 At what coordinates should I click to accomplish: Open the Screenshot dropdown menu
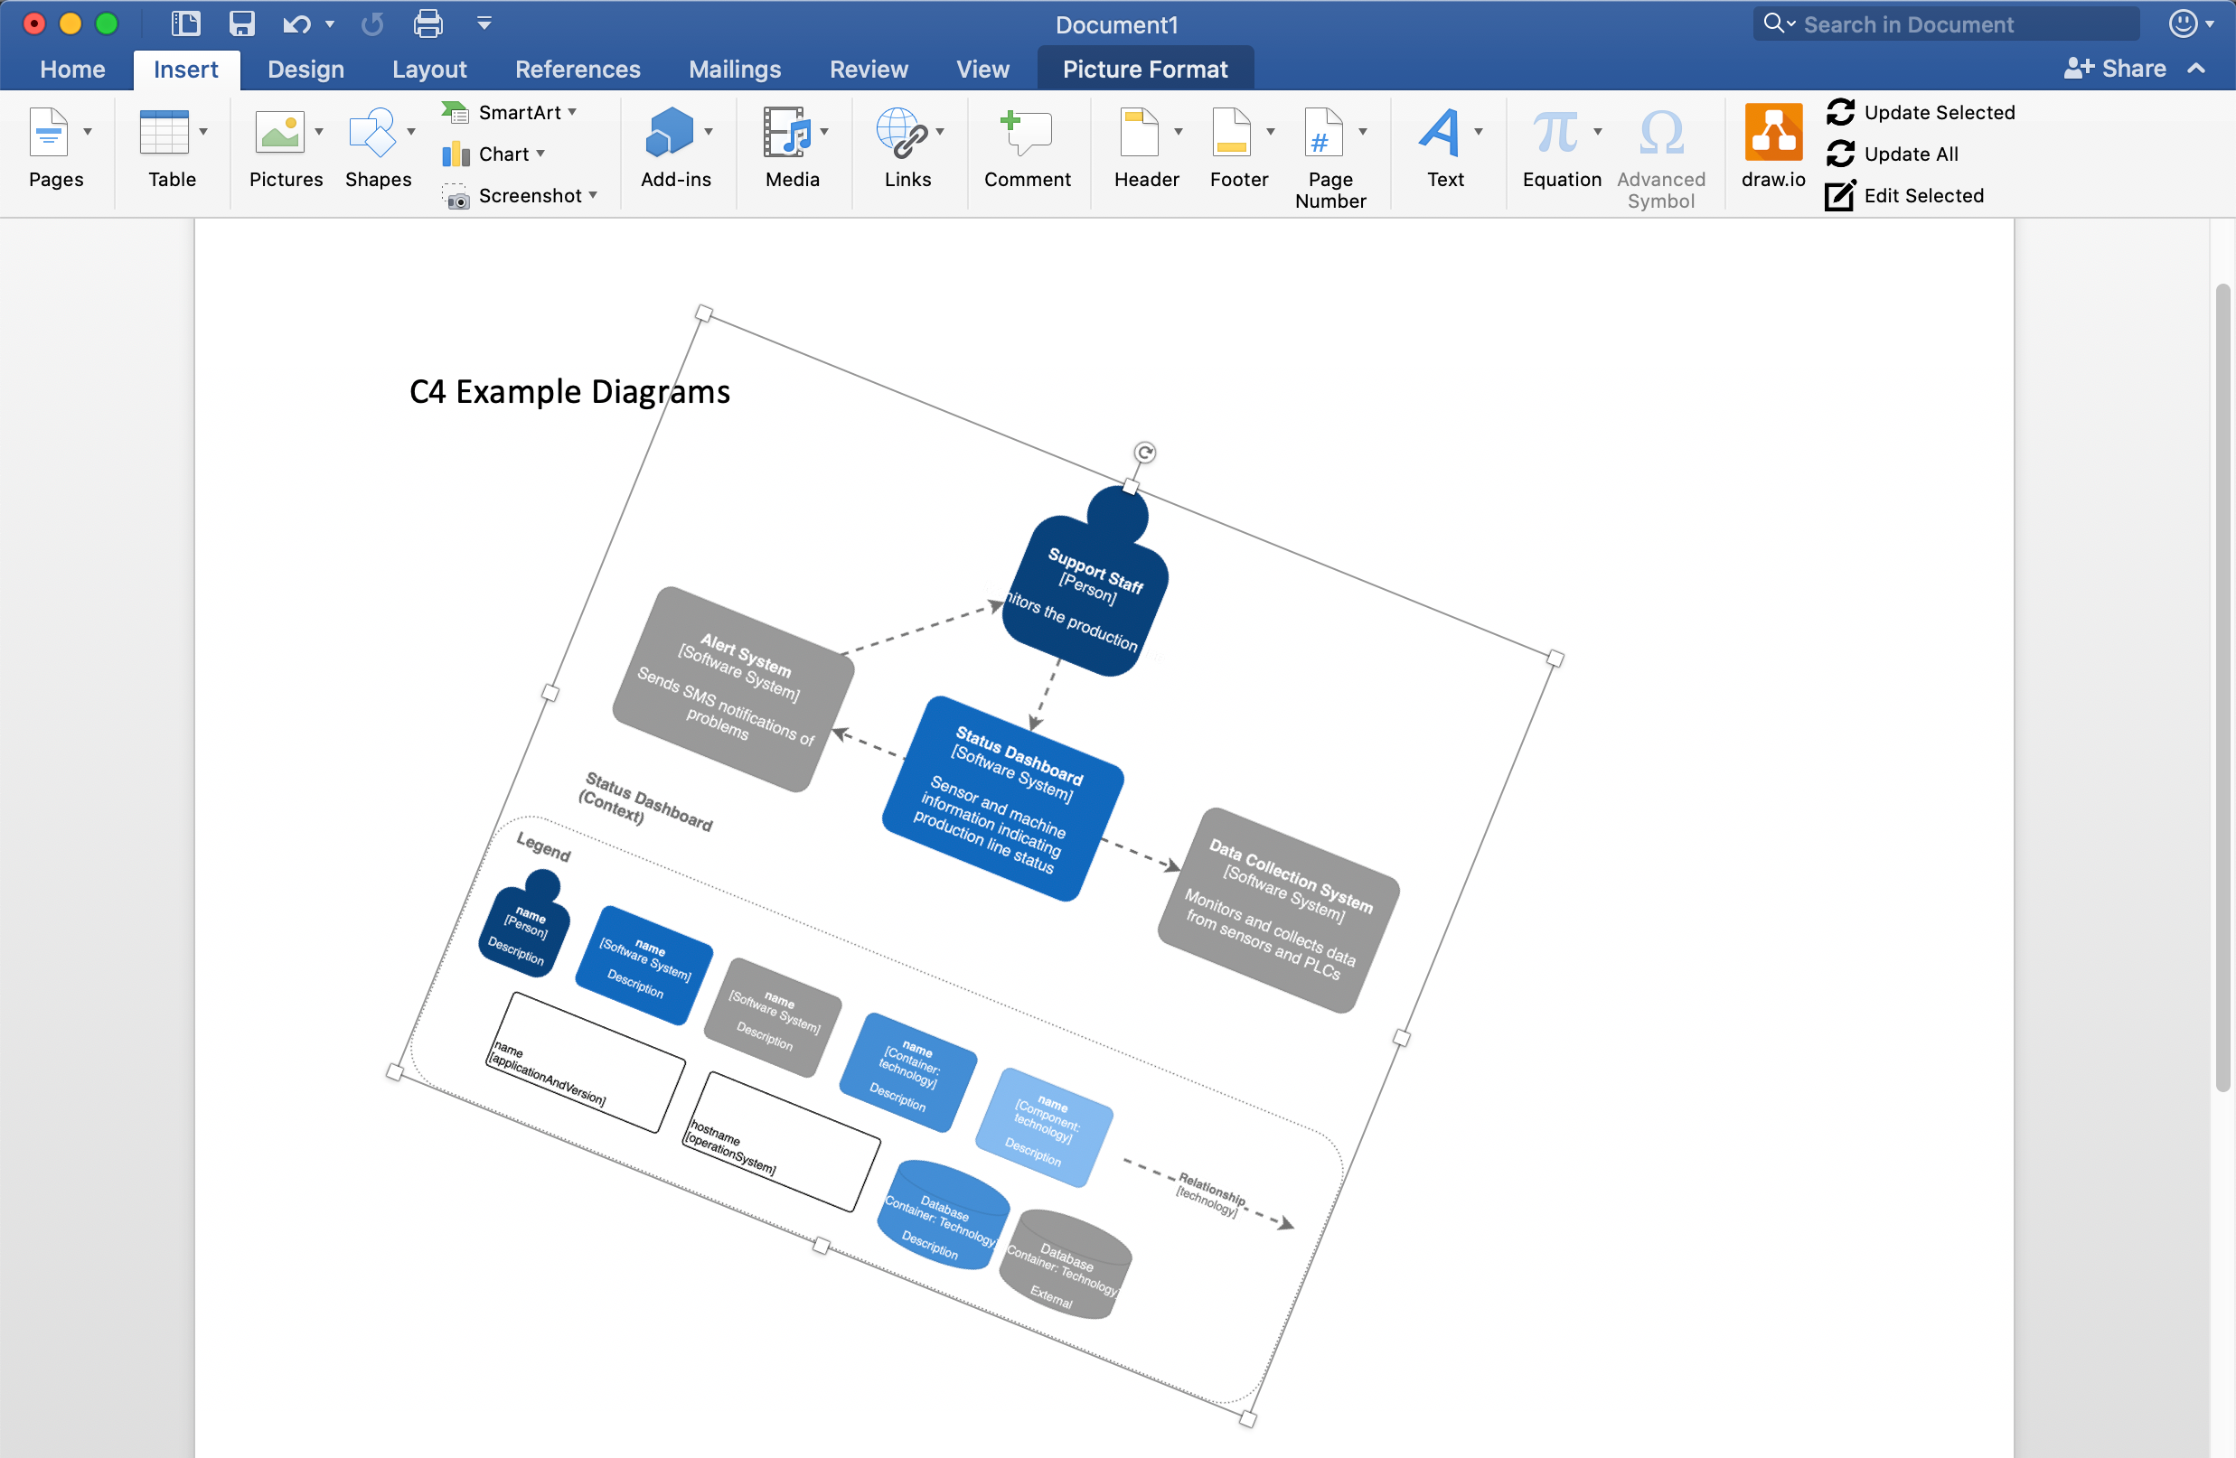coord(592,196)
